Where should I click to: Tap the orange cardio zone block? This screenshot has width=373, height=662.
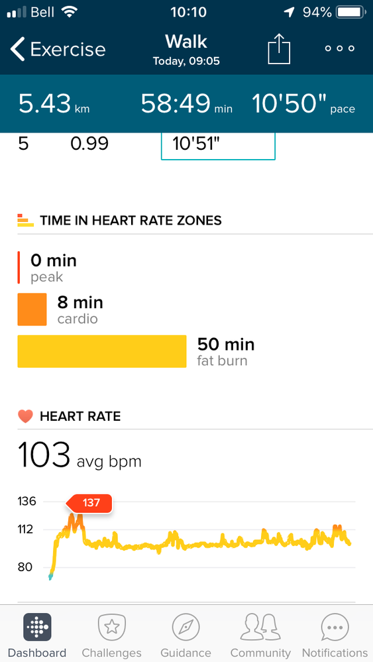tap(32, 309)
